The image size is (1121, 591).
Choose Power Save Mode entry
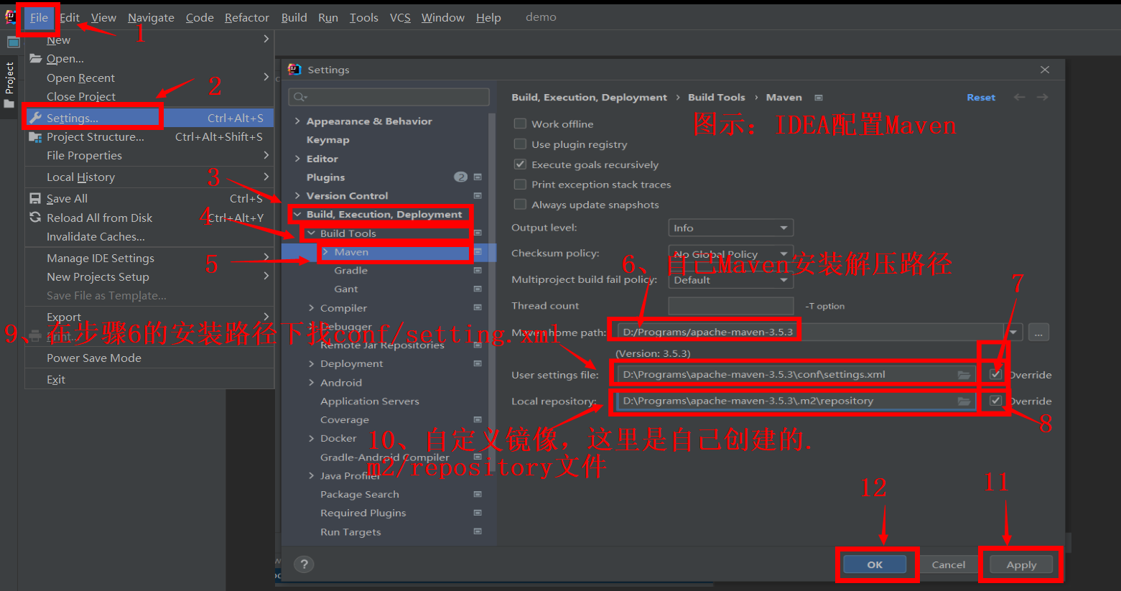(x=149, y=358)
